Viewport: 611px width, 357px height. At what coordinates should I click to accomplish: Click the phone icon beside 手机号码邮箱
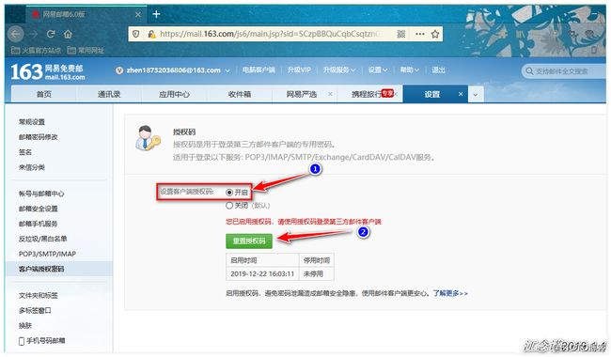tap(22, 341)
